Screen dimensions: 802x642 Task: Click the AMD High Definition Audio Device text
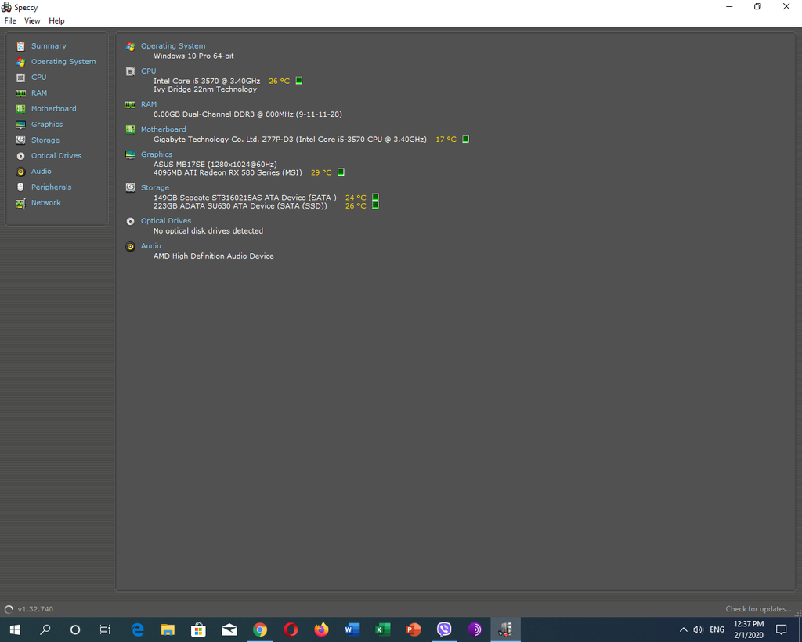pyautogui.click(x=214, y=256)
